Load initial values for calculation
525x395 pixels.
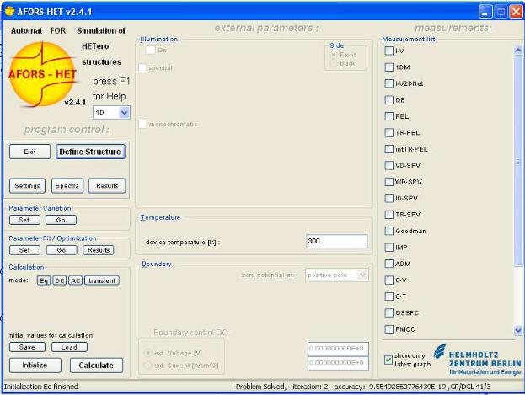click(x=69, y=347)
